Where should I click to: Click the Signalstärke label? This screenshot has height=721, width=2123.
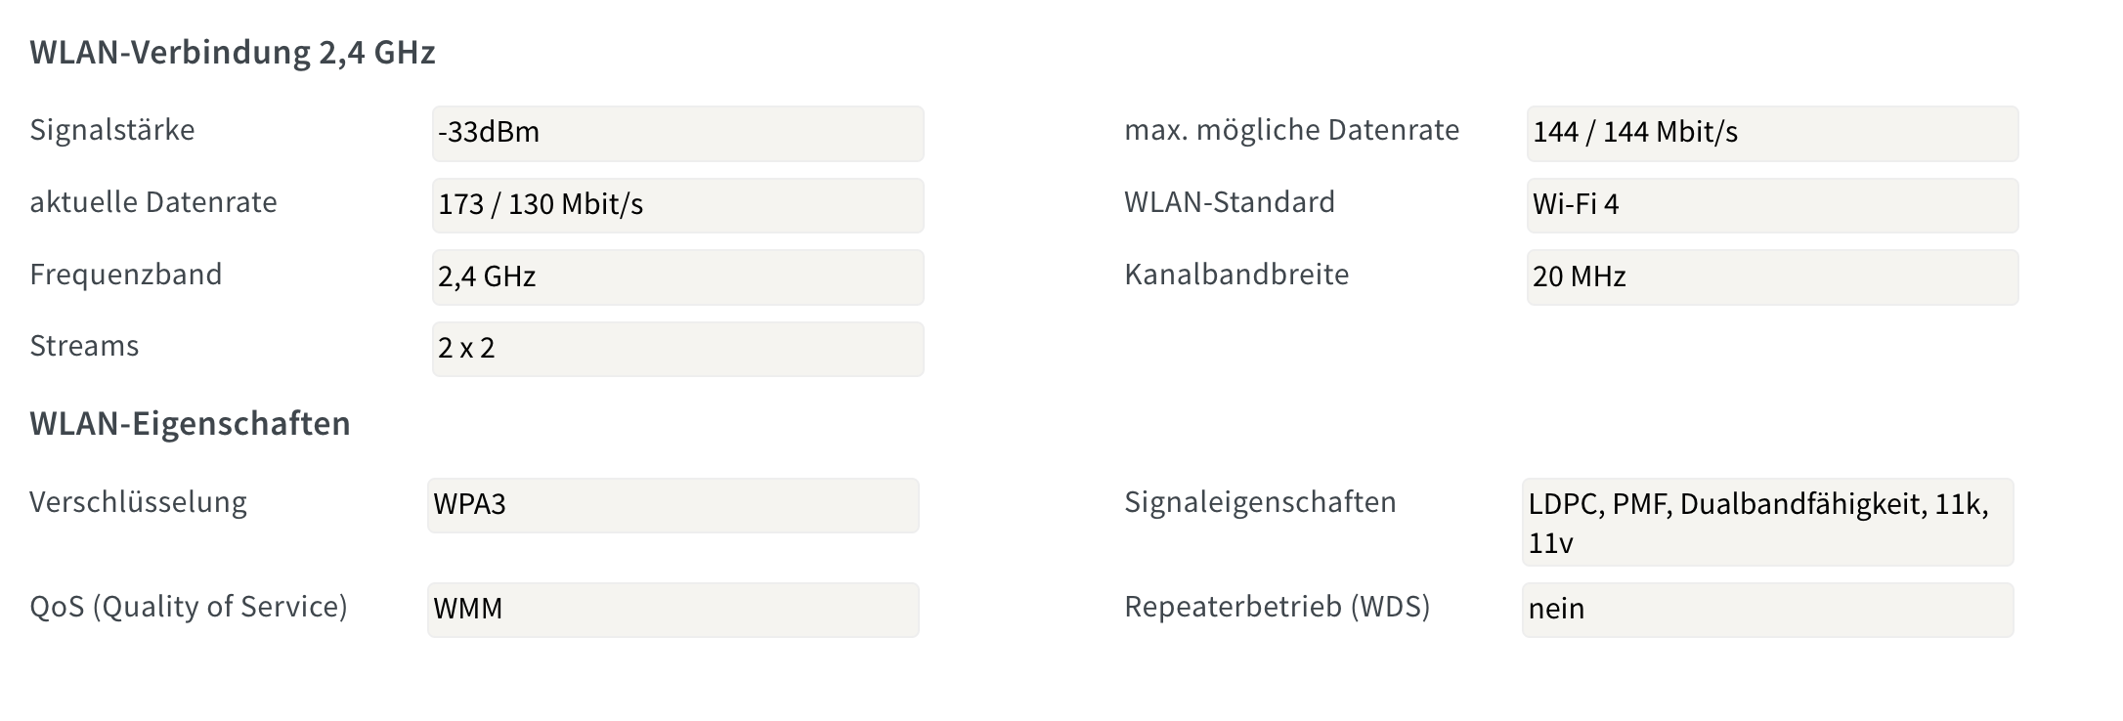point(114,128)
